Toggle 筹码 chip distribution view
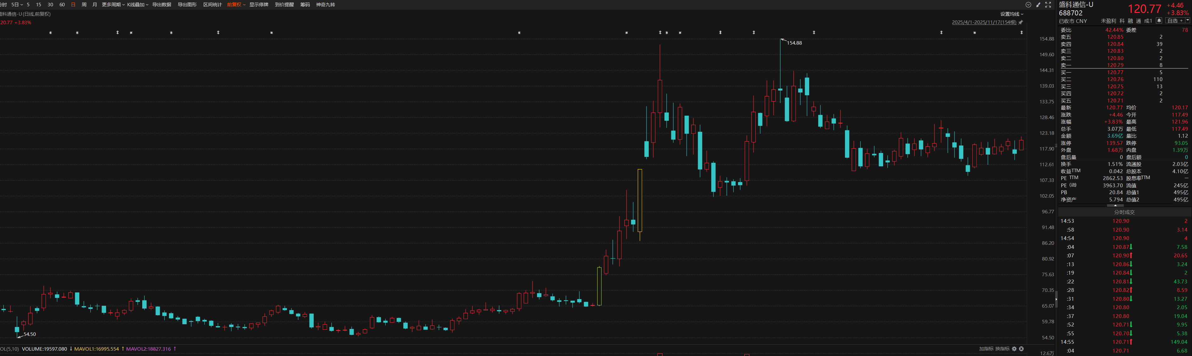 (x=305, y=5)
